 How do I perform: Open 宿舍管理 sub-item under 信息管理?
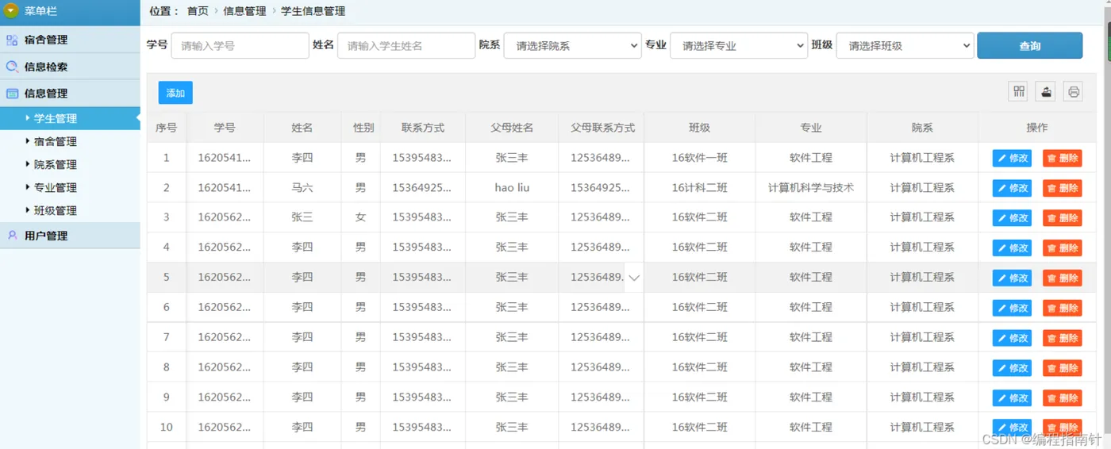[x=55, y=141]
